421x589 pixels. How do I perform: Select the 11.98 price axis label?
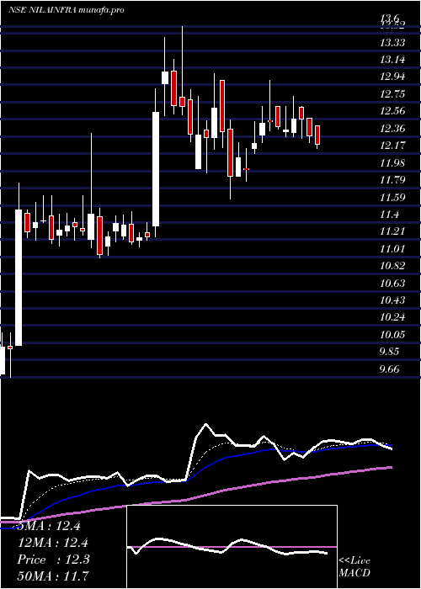tap(392, 163)
